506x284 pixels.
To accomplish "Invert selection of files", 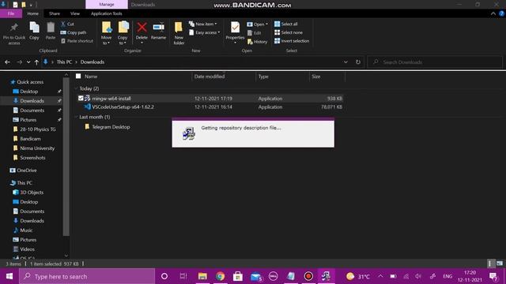I will (x=292, y=41).
